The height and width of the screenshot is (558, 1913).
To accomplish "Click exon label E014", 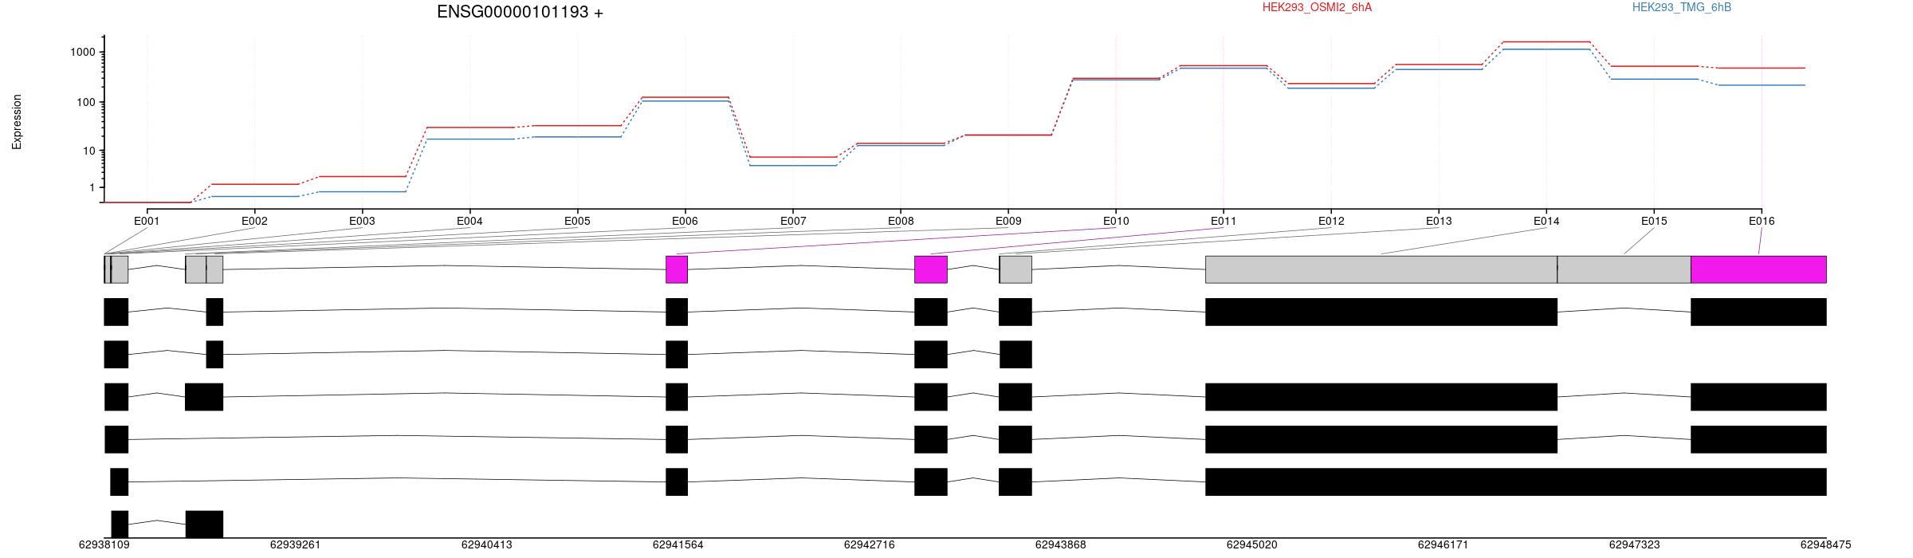I will 1546,221.
